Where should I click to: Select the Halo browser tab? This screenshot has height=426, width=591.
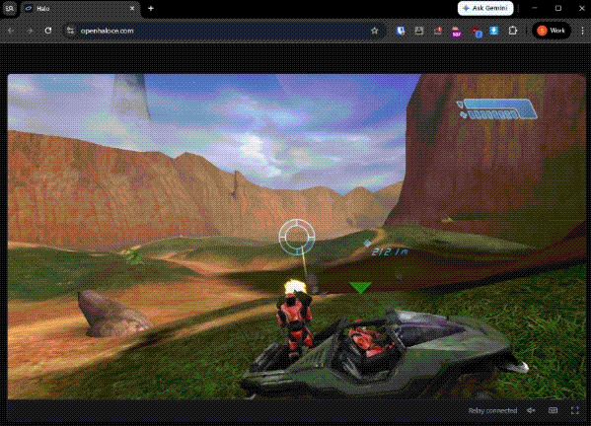click(79, 8)
